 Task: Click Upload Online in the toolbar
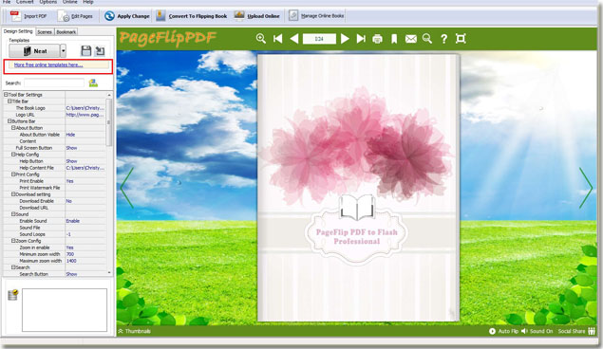[257, 16]
